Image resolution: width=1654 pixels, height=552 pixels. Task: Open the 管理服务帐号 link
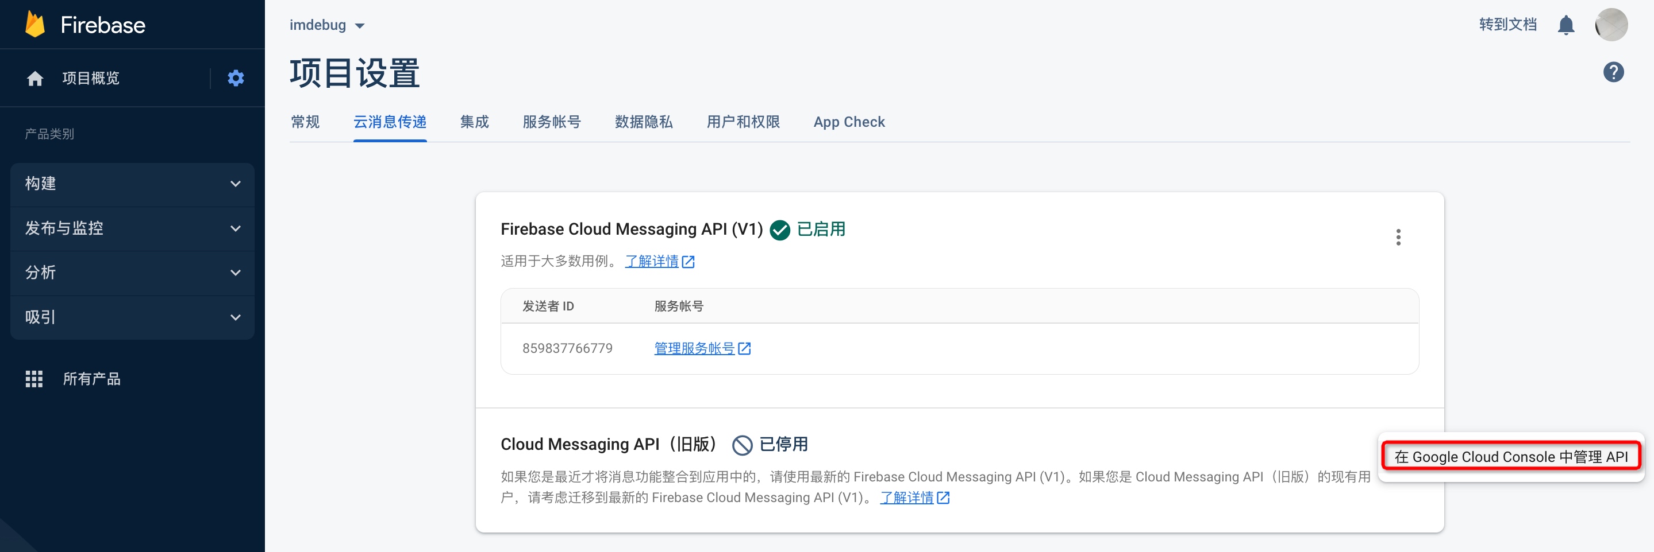click(702, 349)
